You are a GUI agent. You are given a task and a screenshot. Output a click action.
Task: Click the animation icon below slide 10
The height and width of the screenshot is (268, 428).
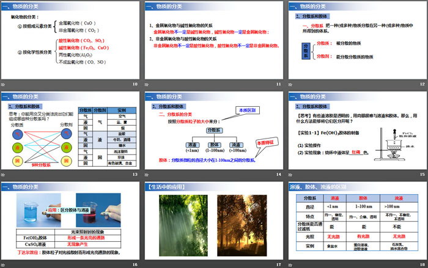pyautogui.click(x=4, y=84)
